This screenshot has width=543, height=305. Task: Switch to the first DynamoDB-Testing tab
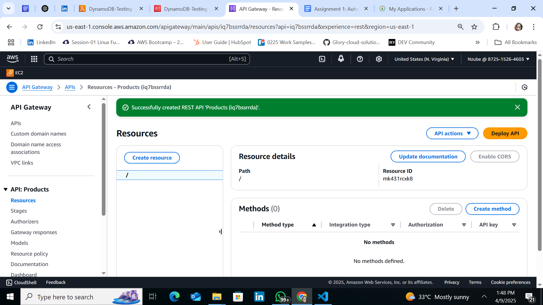click(x=110, y=9)
